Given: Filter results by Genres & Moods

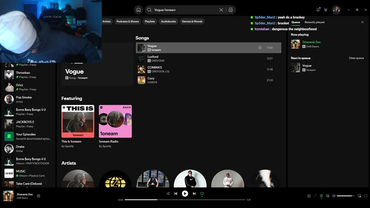Looking at the screenshot, I should click(192, 21).
